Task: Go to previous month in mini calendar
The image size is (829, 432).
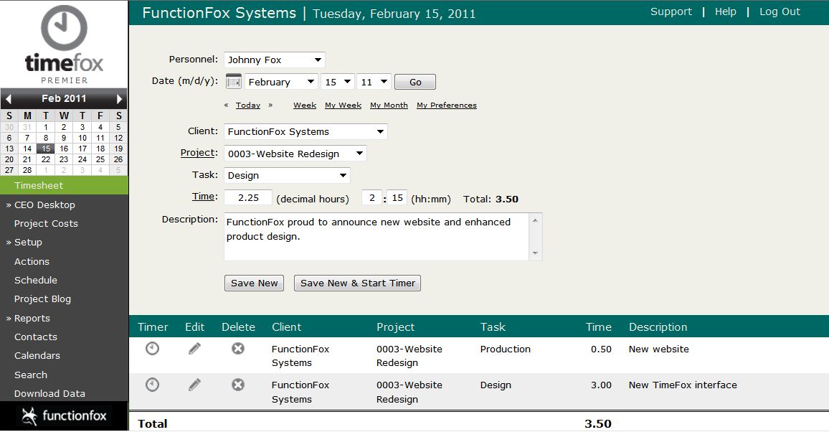Action: tap(8, 98)
